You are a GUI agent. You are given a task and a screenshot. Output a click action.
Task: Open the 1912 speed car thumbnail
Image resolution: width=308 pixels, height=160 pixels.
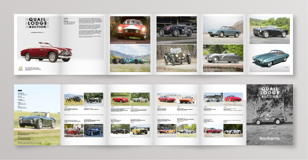click(93, 99)
